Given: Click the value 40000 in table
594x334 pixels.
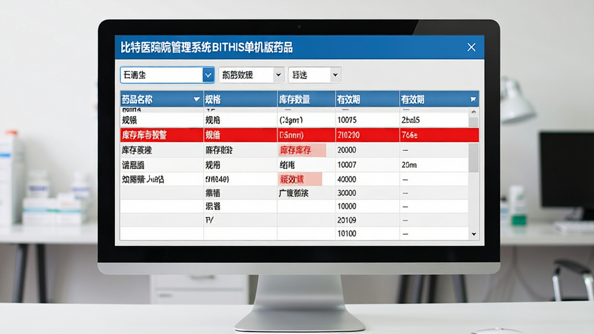Looking at the screenshot, I should coord(347,179).
